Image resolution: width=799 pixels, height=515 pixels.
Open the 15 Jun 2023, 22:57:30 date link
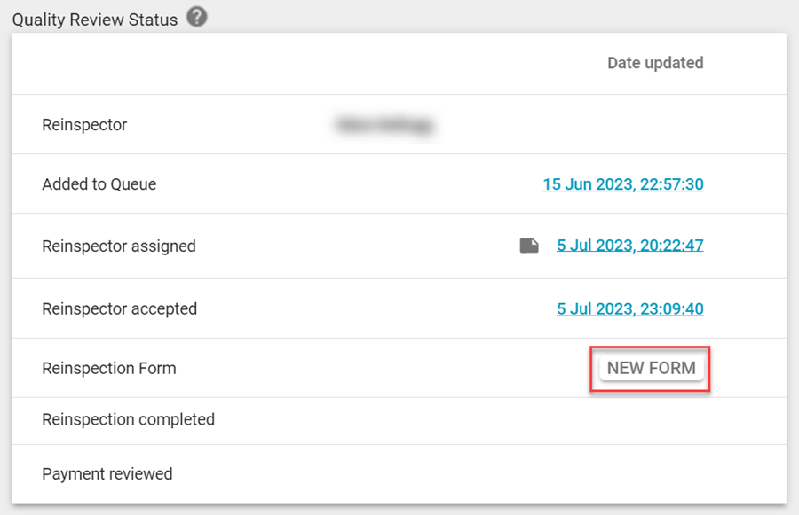pos(622,184)
